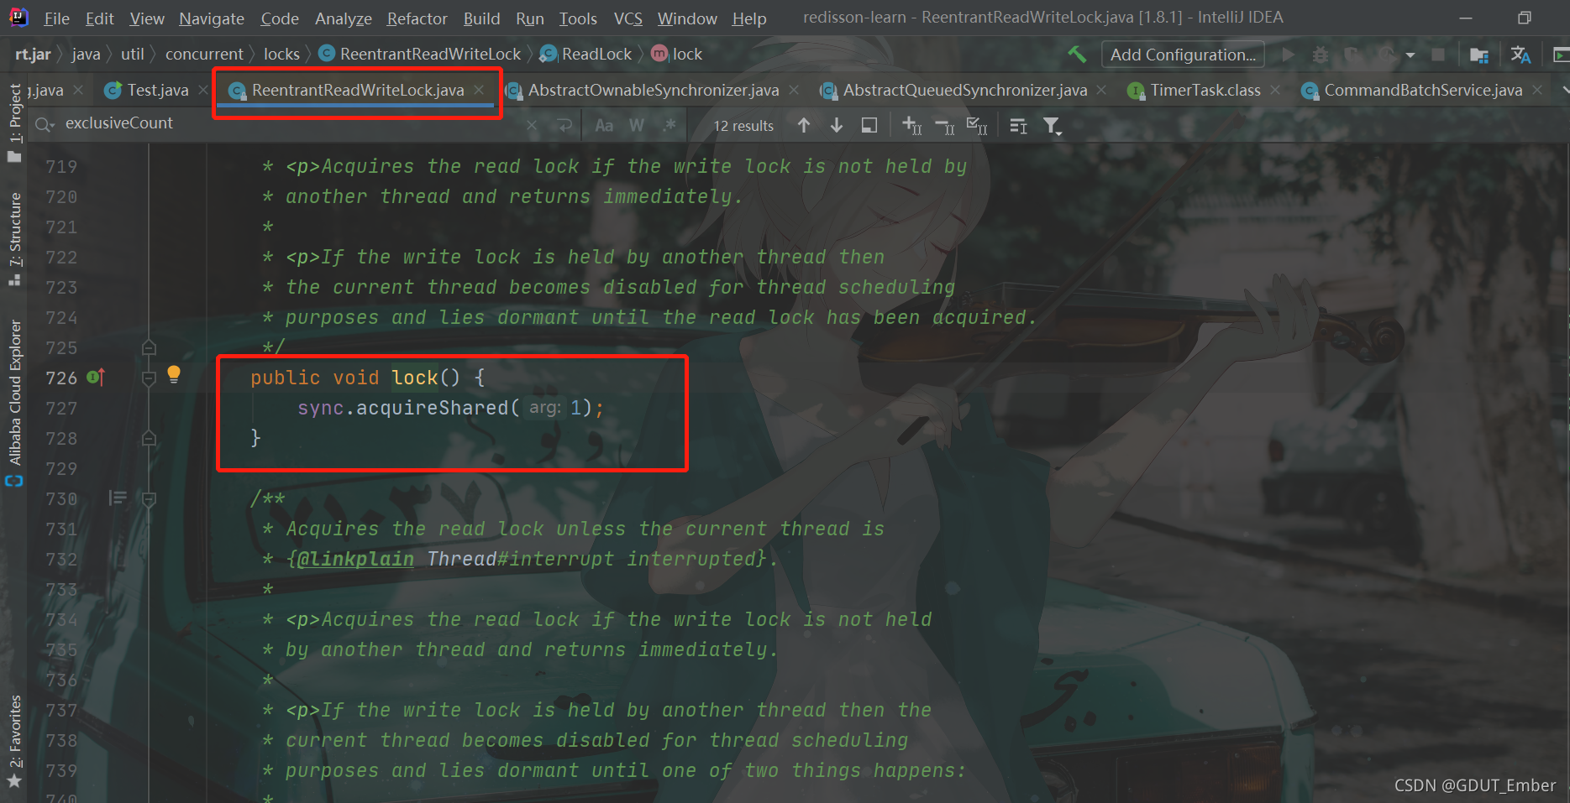1570x803 pixels.
Task: Click the Run play icon
Action: (1288, 55)
